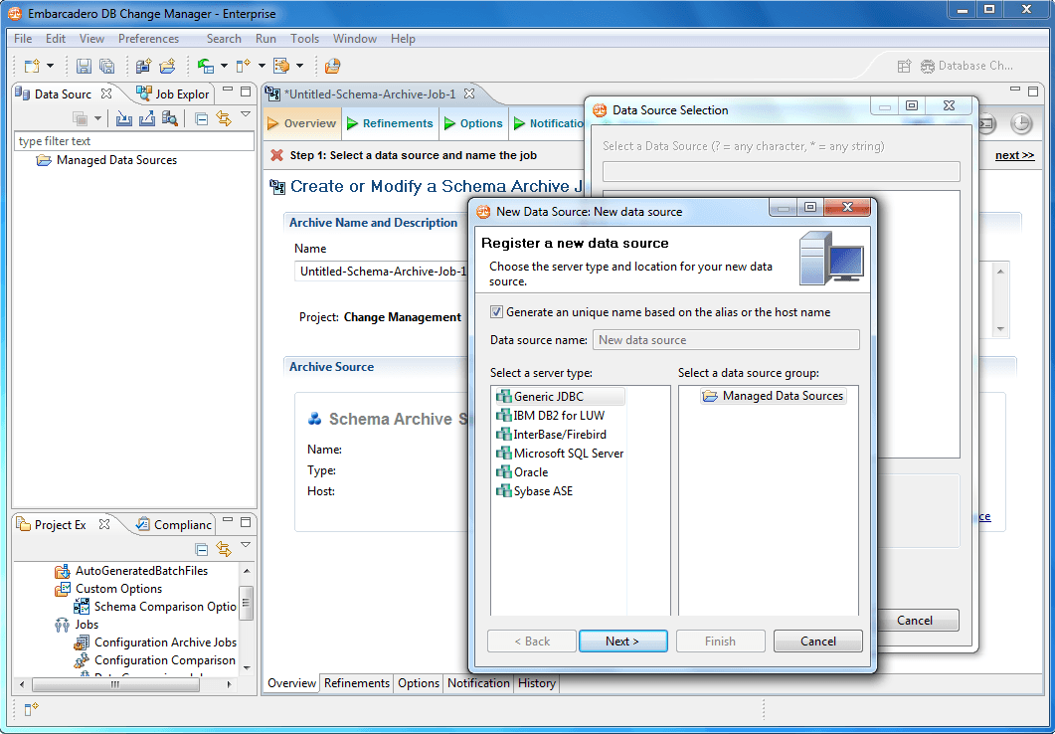Viewport: 1055px width, 734px height.
Task: Click the Open Perspective icon near Database Ch
Action: (904, 66)
